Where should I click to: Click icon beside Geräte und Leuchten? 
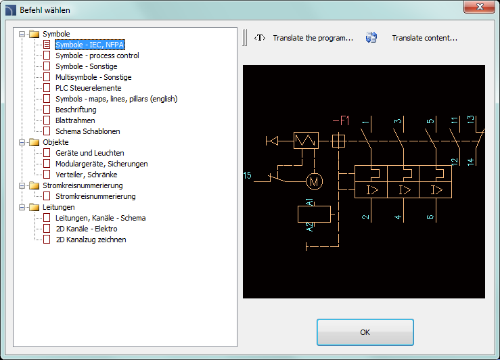click(47, 153)
